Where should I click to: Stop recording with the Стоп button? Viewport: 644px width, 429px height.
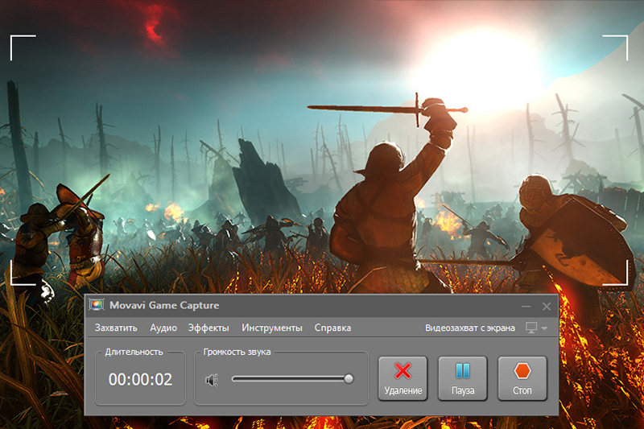pos(522,379)
